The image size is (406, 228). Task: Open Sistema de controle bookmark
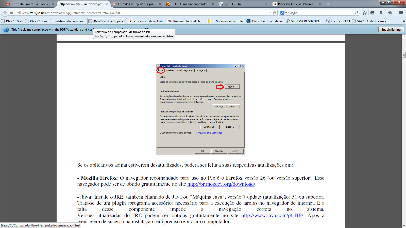coord(226,21)
